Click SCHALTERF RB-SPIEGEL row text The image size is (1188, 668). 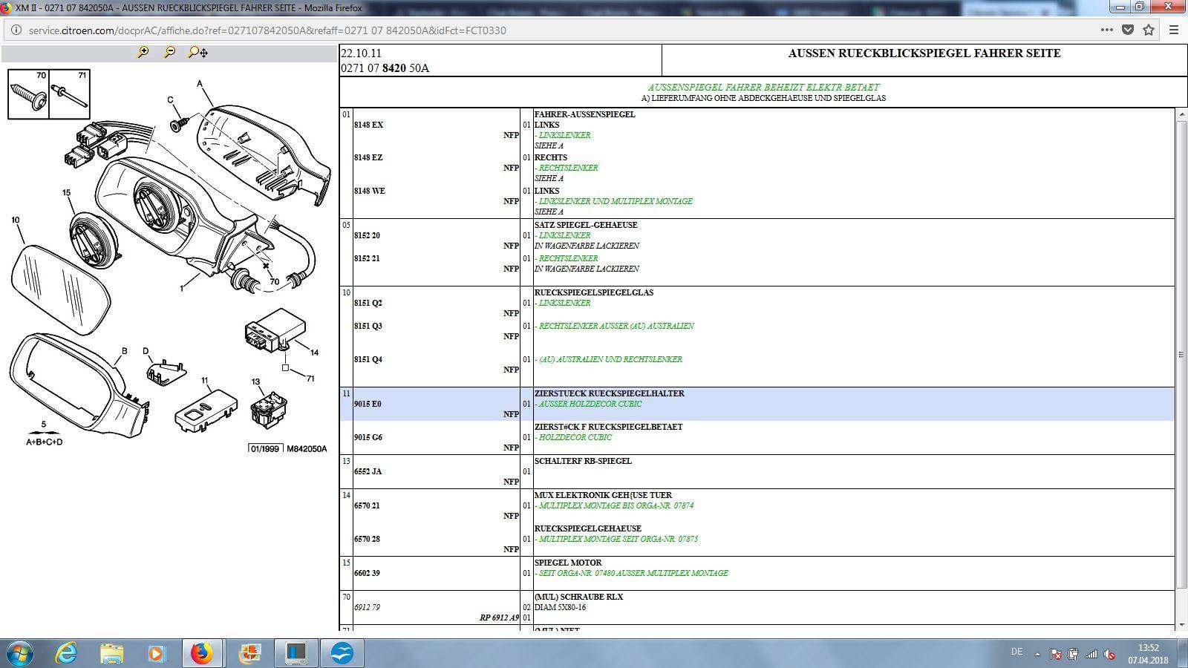coord(583,461)
